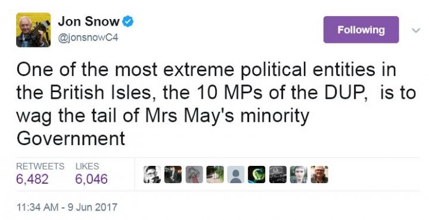Image resolution: width=429 pixels, height=220 pixels.
Task: Visit the @jonsnowC4 handle
Action: (88, 37)
